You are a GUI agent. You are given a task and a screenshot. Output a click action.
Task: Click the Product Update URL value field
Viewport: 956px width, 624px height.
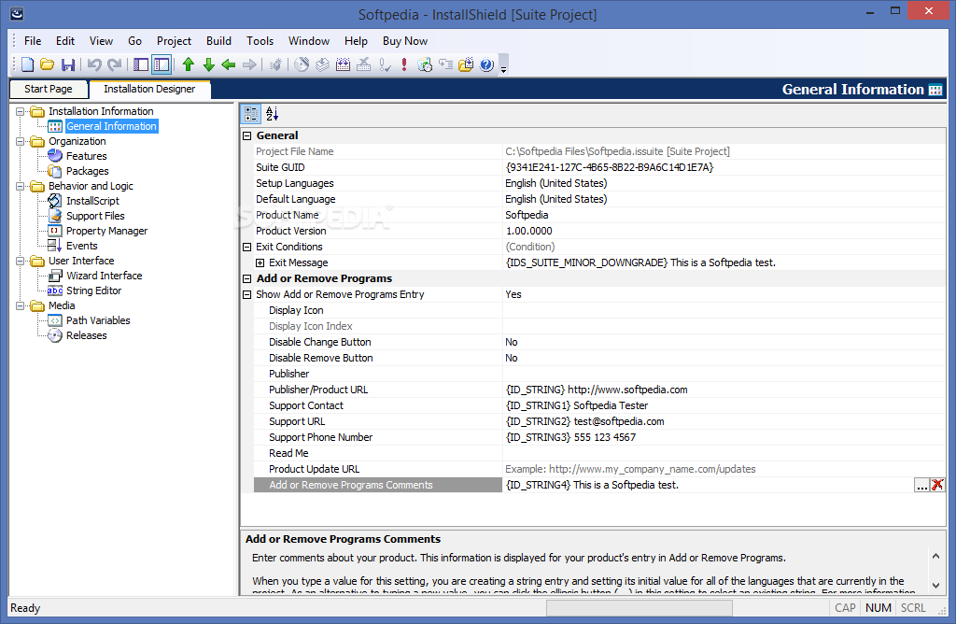pyautogui.click(x=724, y=469)
